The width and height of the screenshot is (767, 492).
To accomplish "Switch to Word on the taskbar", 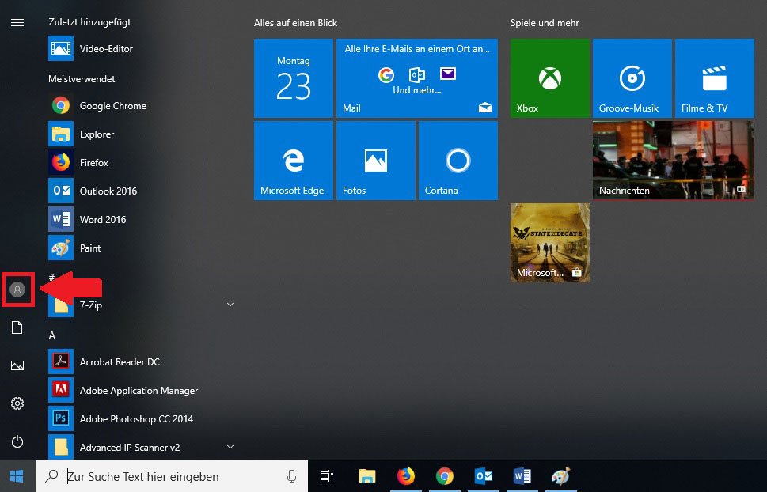I will click(x=522, y=476).
